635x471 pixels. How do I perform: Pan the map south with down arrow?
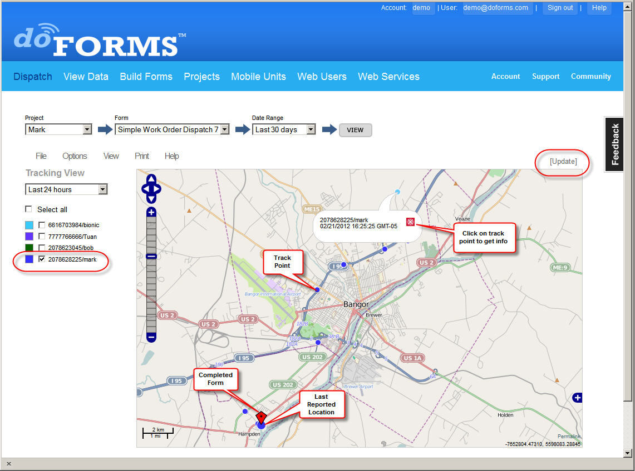(151, 198)
